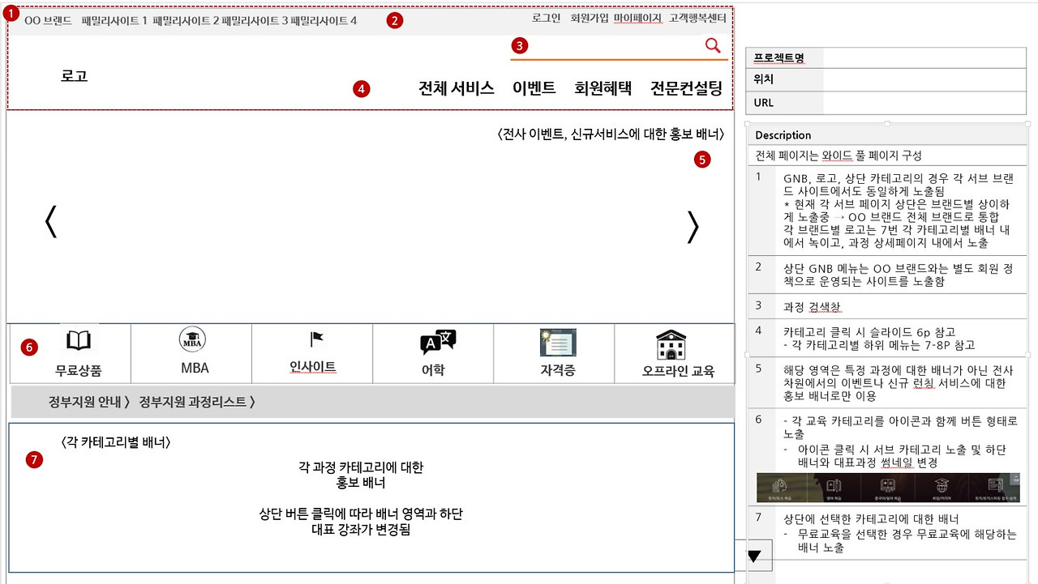Advance banner with right arrow

(x=693, y=227)
